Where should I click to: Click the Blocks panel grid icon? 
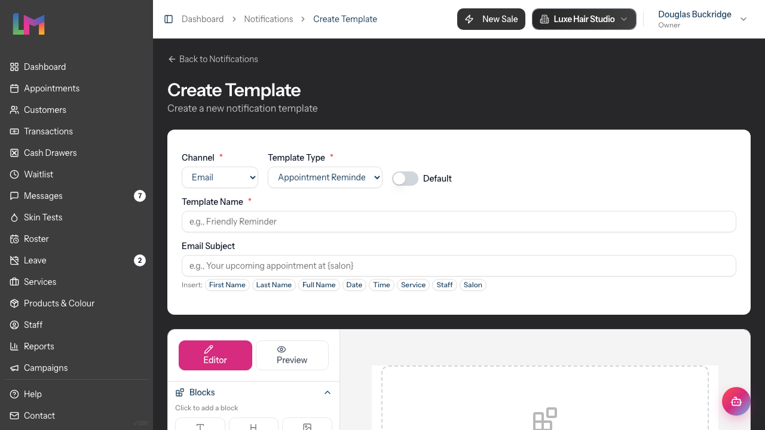tap(180, 392)
